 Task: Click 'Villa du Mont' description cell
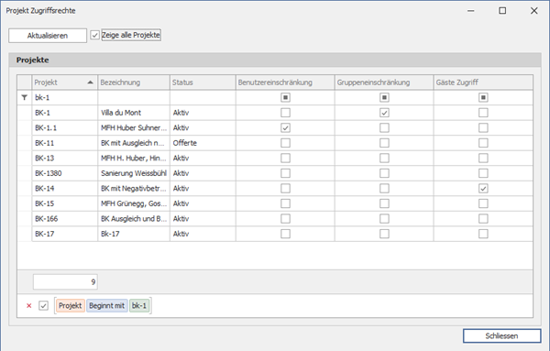(134, 113)
